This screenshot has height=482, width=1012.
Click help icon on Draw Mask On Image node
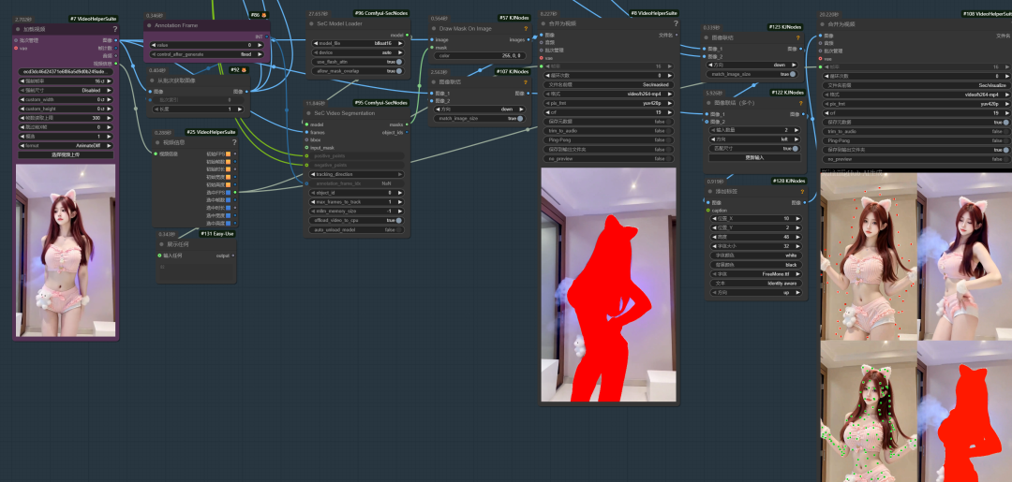pyautogui.click(x=526, y=28)
